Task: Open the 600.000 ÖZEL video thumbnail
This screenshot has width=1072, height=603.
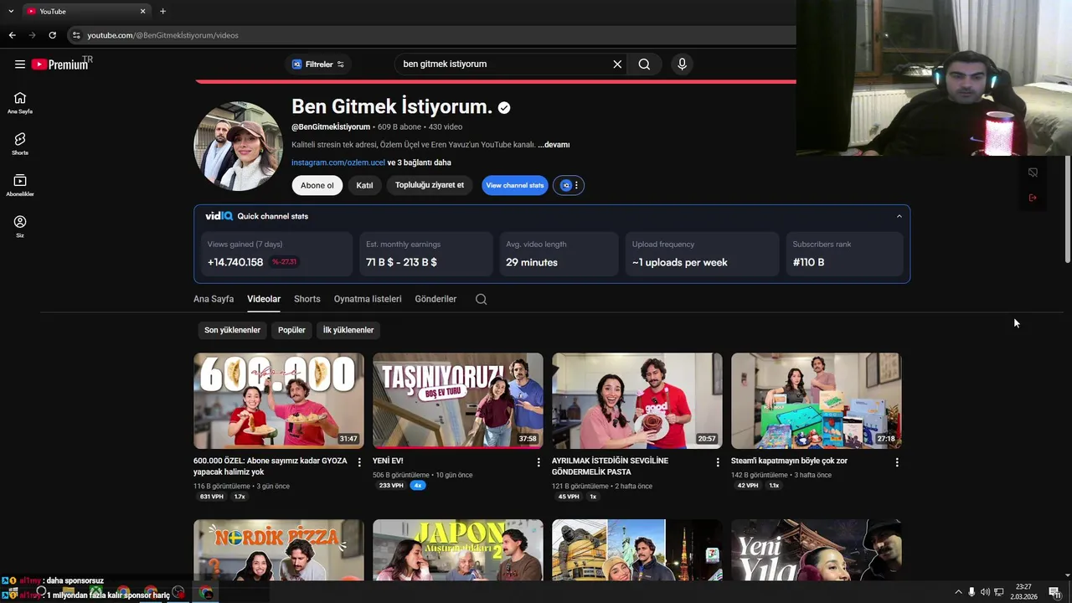Action: click(279, 400)
